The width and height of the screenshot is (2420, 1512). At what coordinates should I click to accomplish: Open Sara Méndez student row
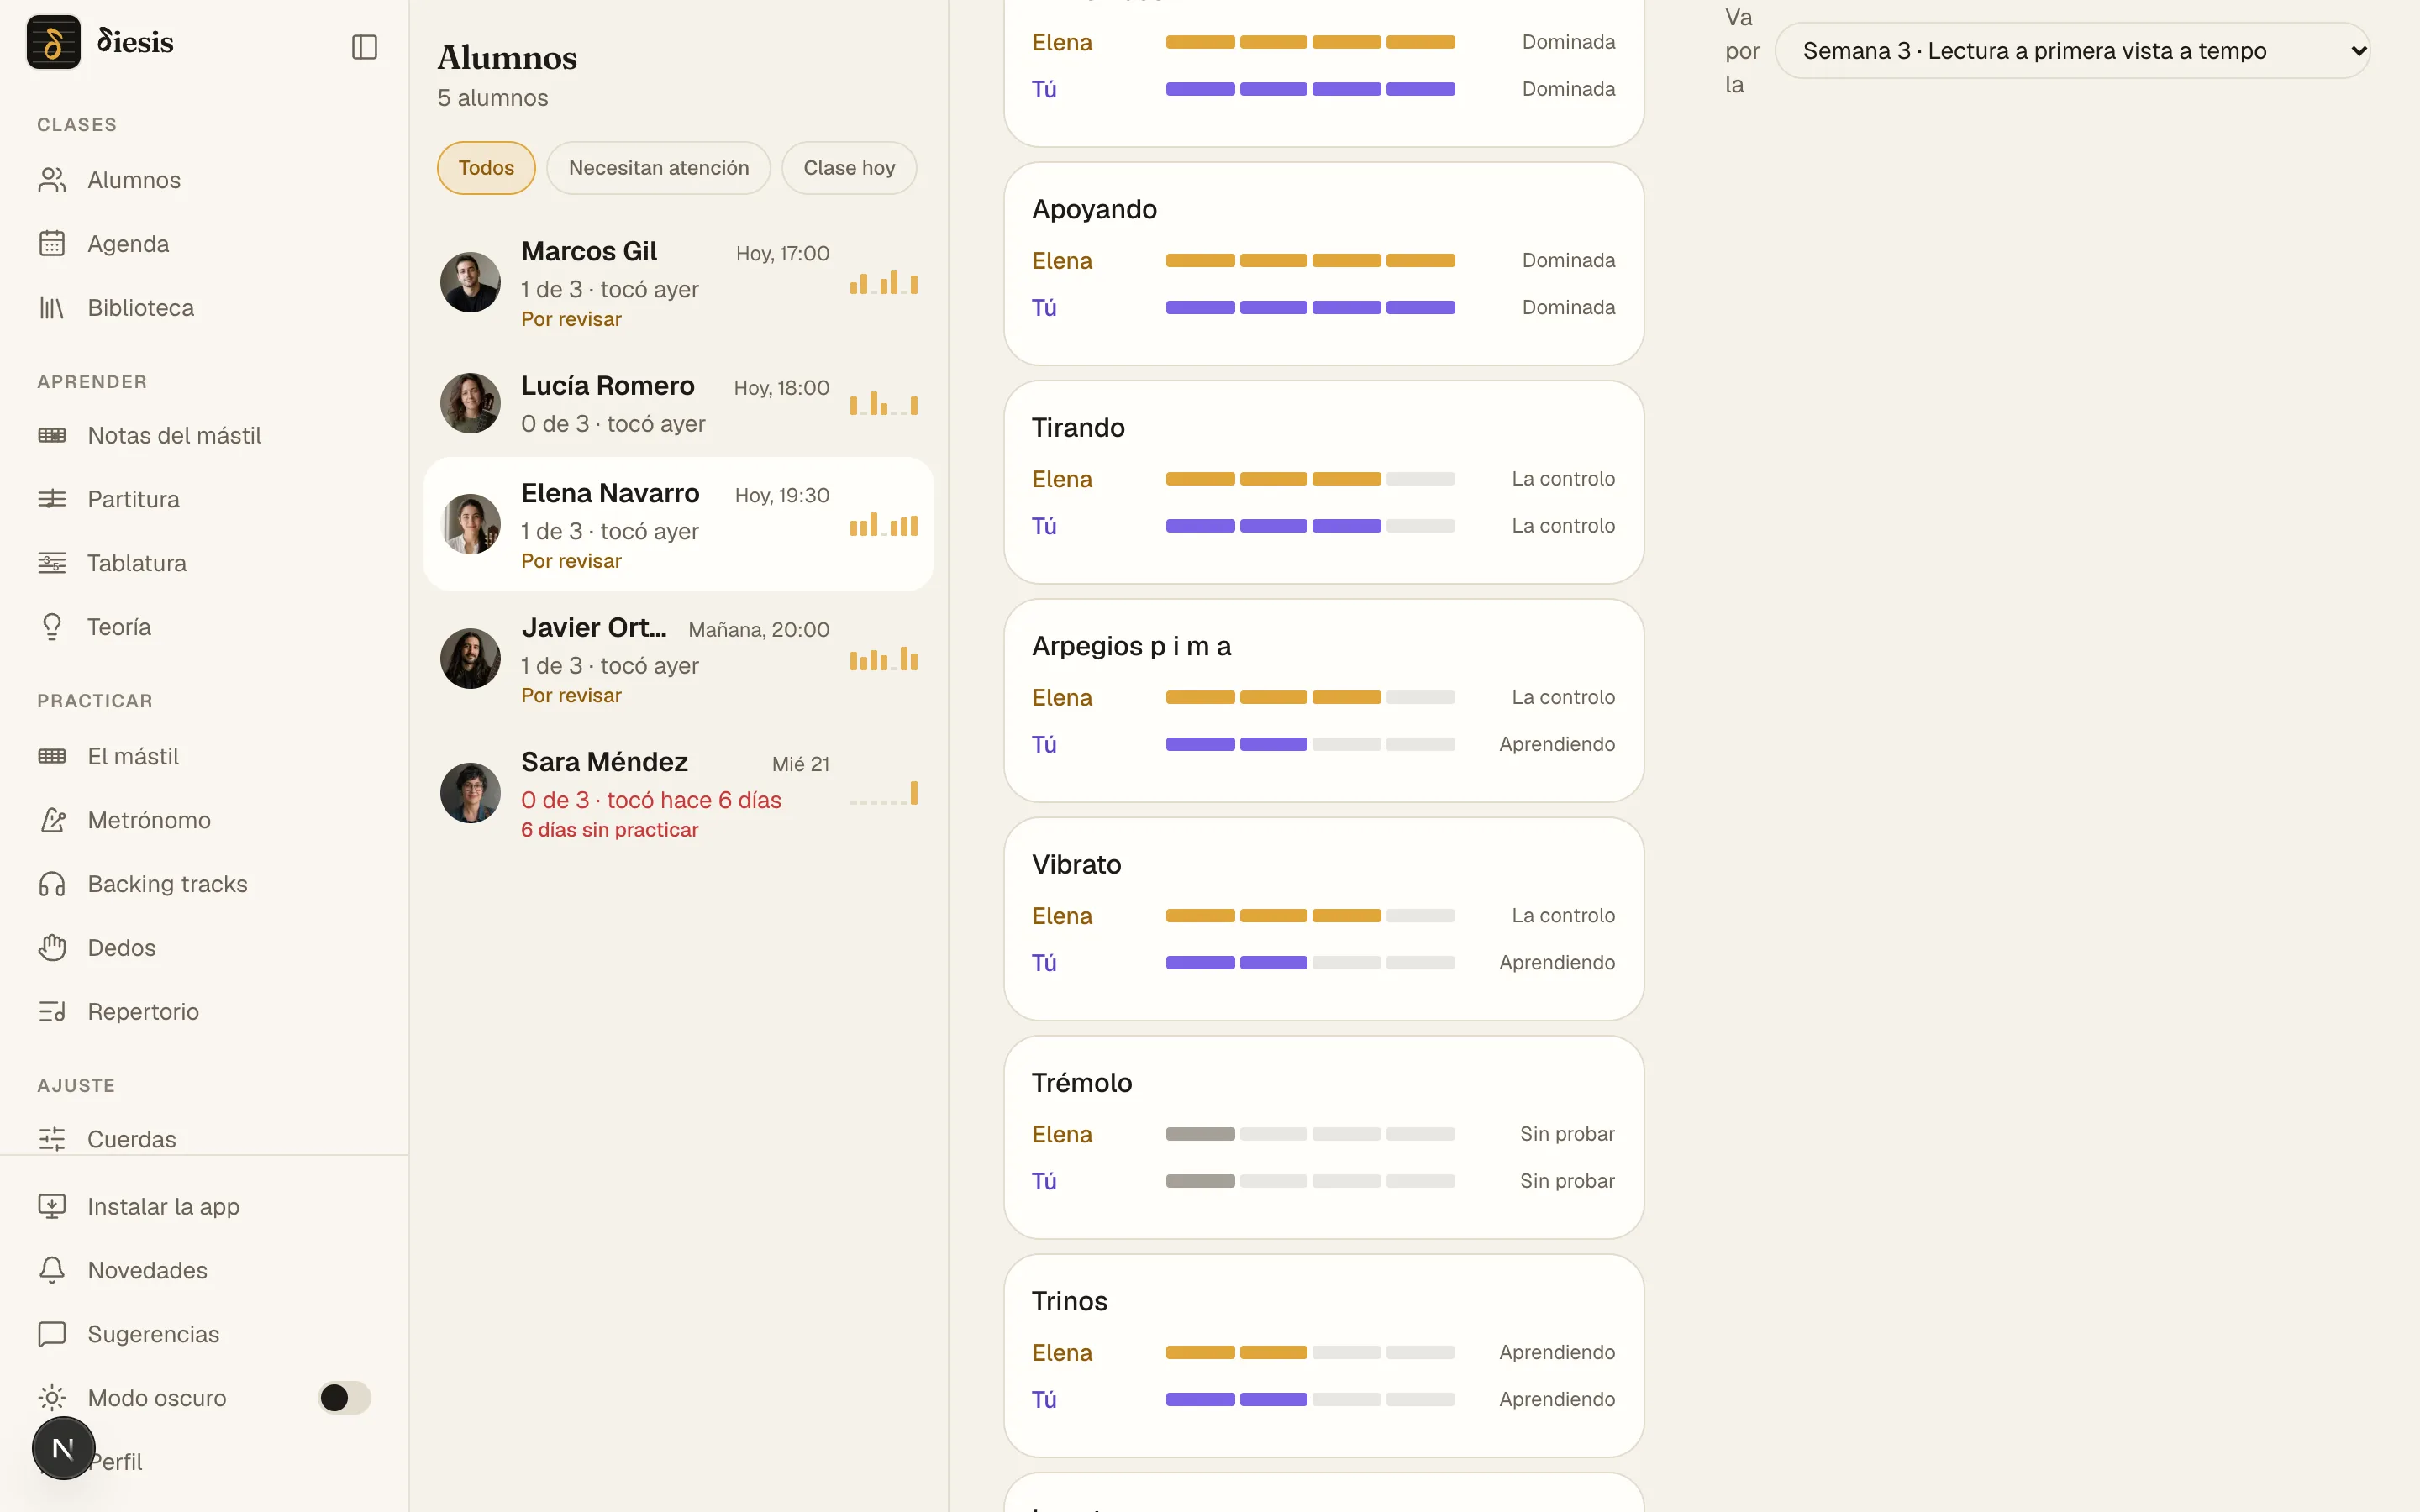[x=679, y=793]
